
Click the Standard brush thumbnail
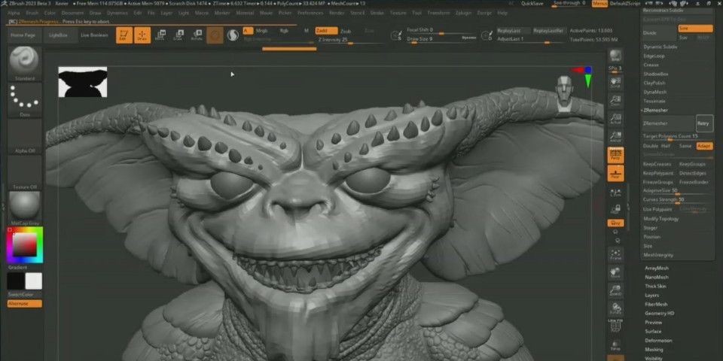(x=25, y=60)
